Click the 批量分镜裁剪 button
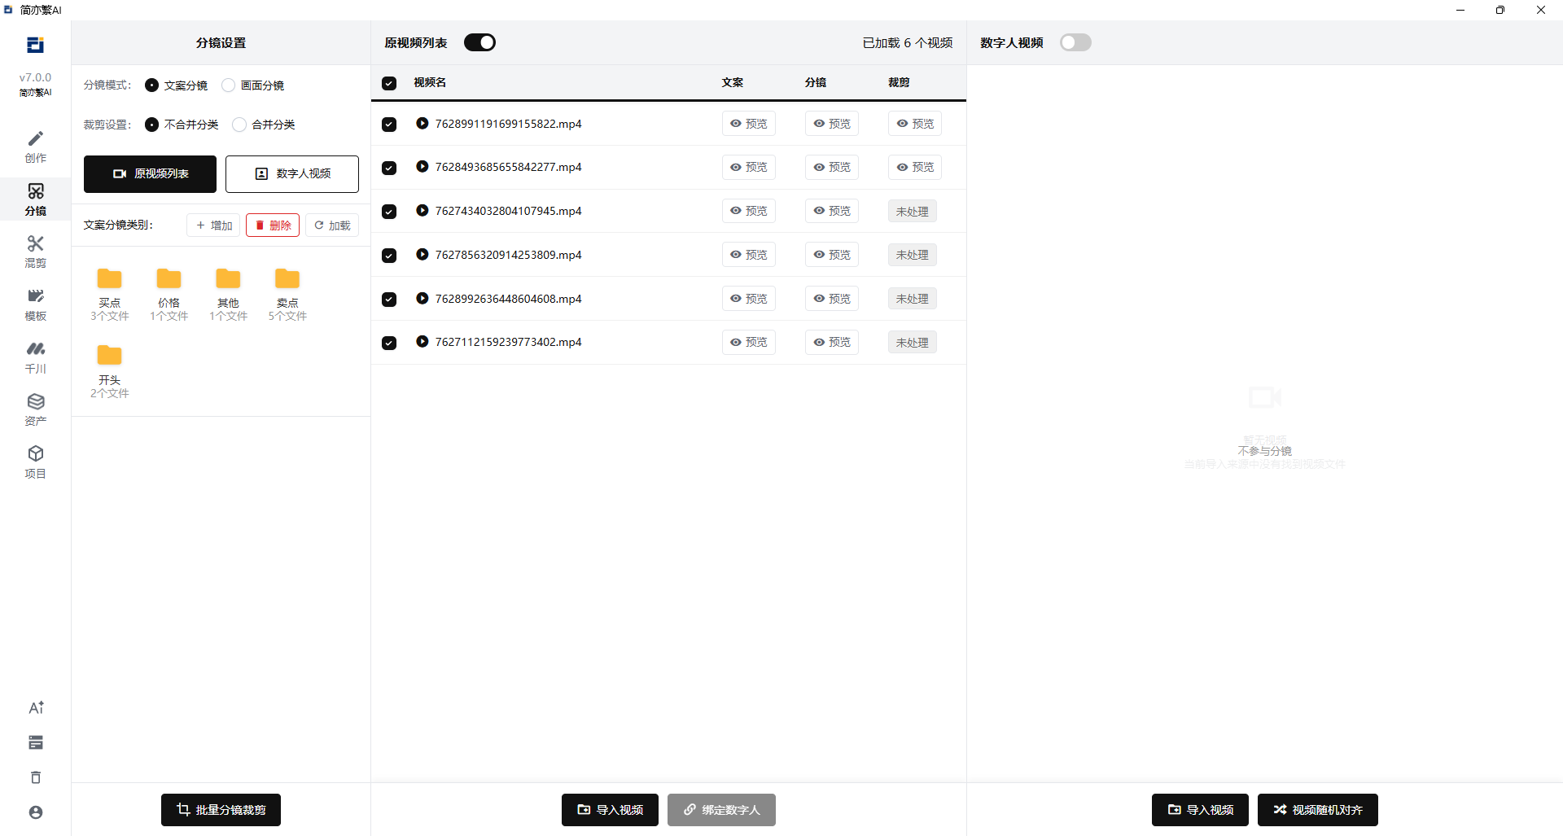The image size is (1563, 836). click(x=221, y=810)
